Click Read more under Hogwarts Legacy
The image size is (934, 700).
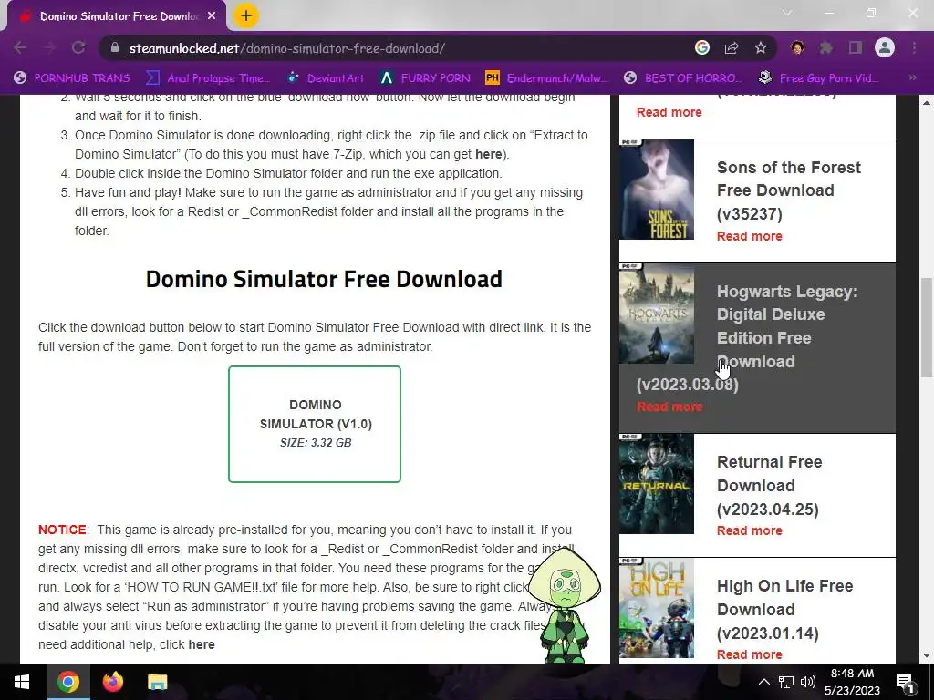pyautogui.click(x=669, y=407)
